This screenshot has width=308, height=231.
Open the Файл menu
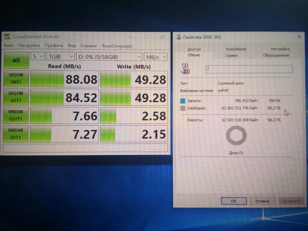pos(9,45)
